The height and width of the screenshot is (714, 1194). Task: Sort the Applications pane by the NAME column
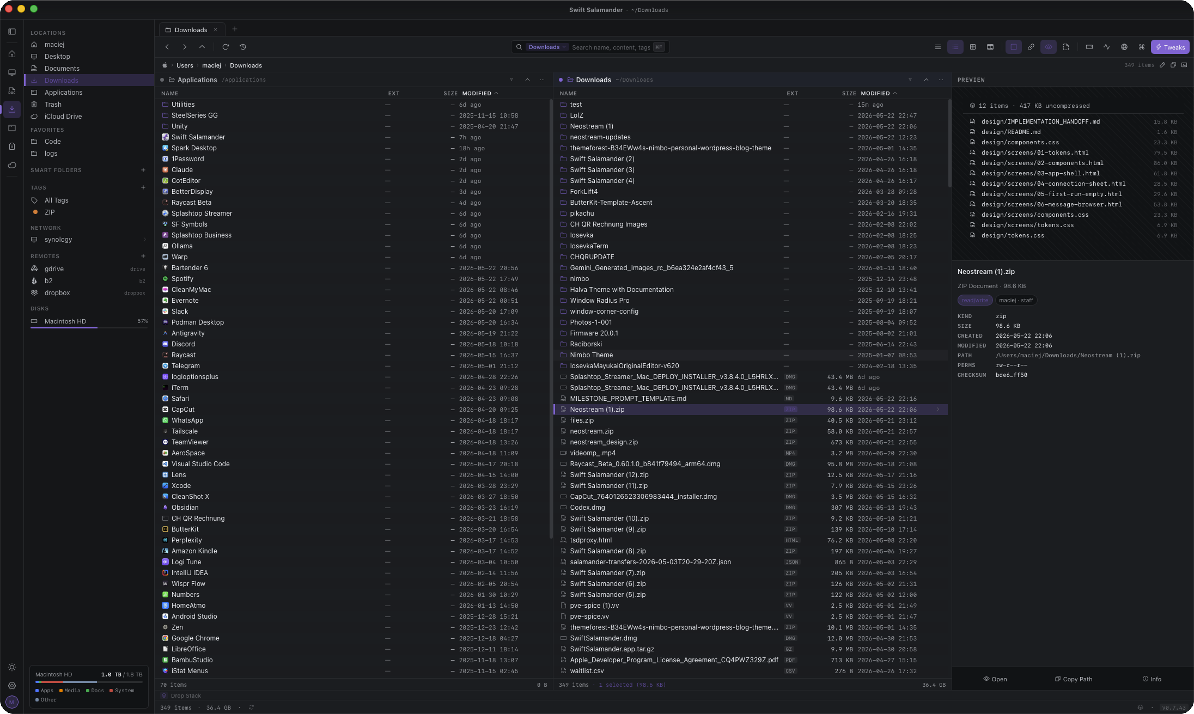[x=169, y=94]
